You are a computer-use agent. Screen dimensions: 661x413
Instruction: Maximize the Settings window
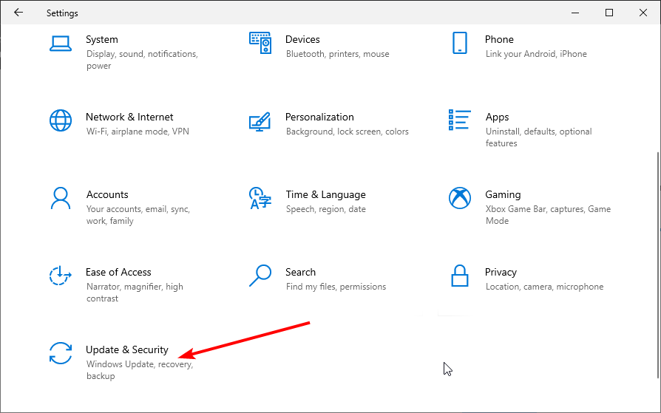point(609,13)
